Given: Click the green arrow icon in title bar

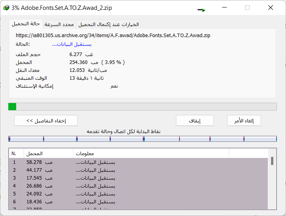Looking at the screenshot, I should pyautogui.click(x=202, y=10).
